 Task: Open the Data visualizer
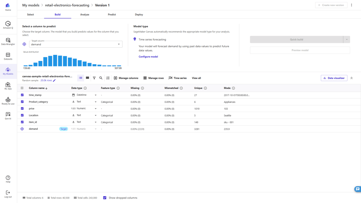pos(334,78)
